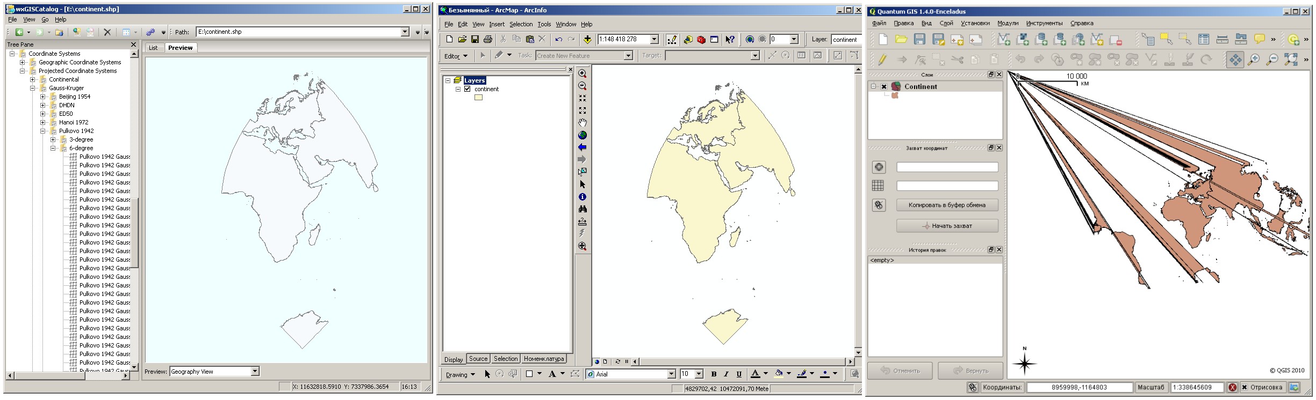
Task: Click the Zoom Full extent icon in QGIS
Action: tap(1291, 60)
